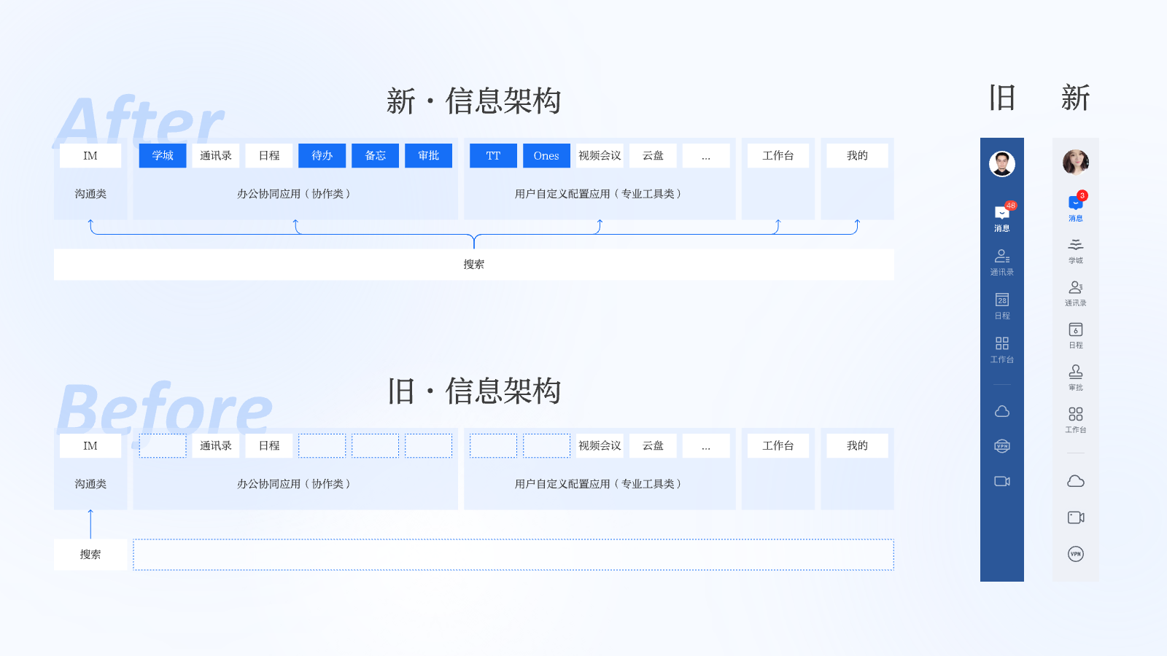The width and height of the screenshot is (1167, 656).
Task: Open 通讯录 in the blue old sidebar
Action: click(x=1001, y=261)
